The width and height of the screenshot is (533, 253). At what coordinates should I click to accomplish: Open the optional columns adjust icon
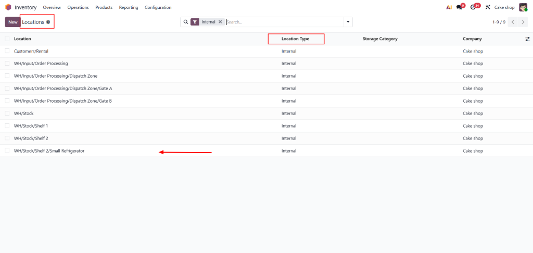pyautogui.click(x=527, y=39)
